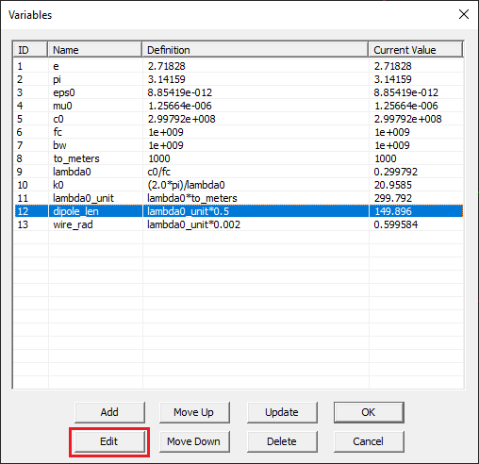
Task: Click the Current Value column header
Action: coord(415,50)
